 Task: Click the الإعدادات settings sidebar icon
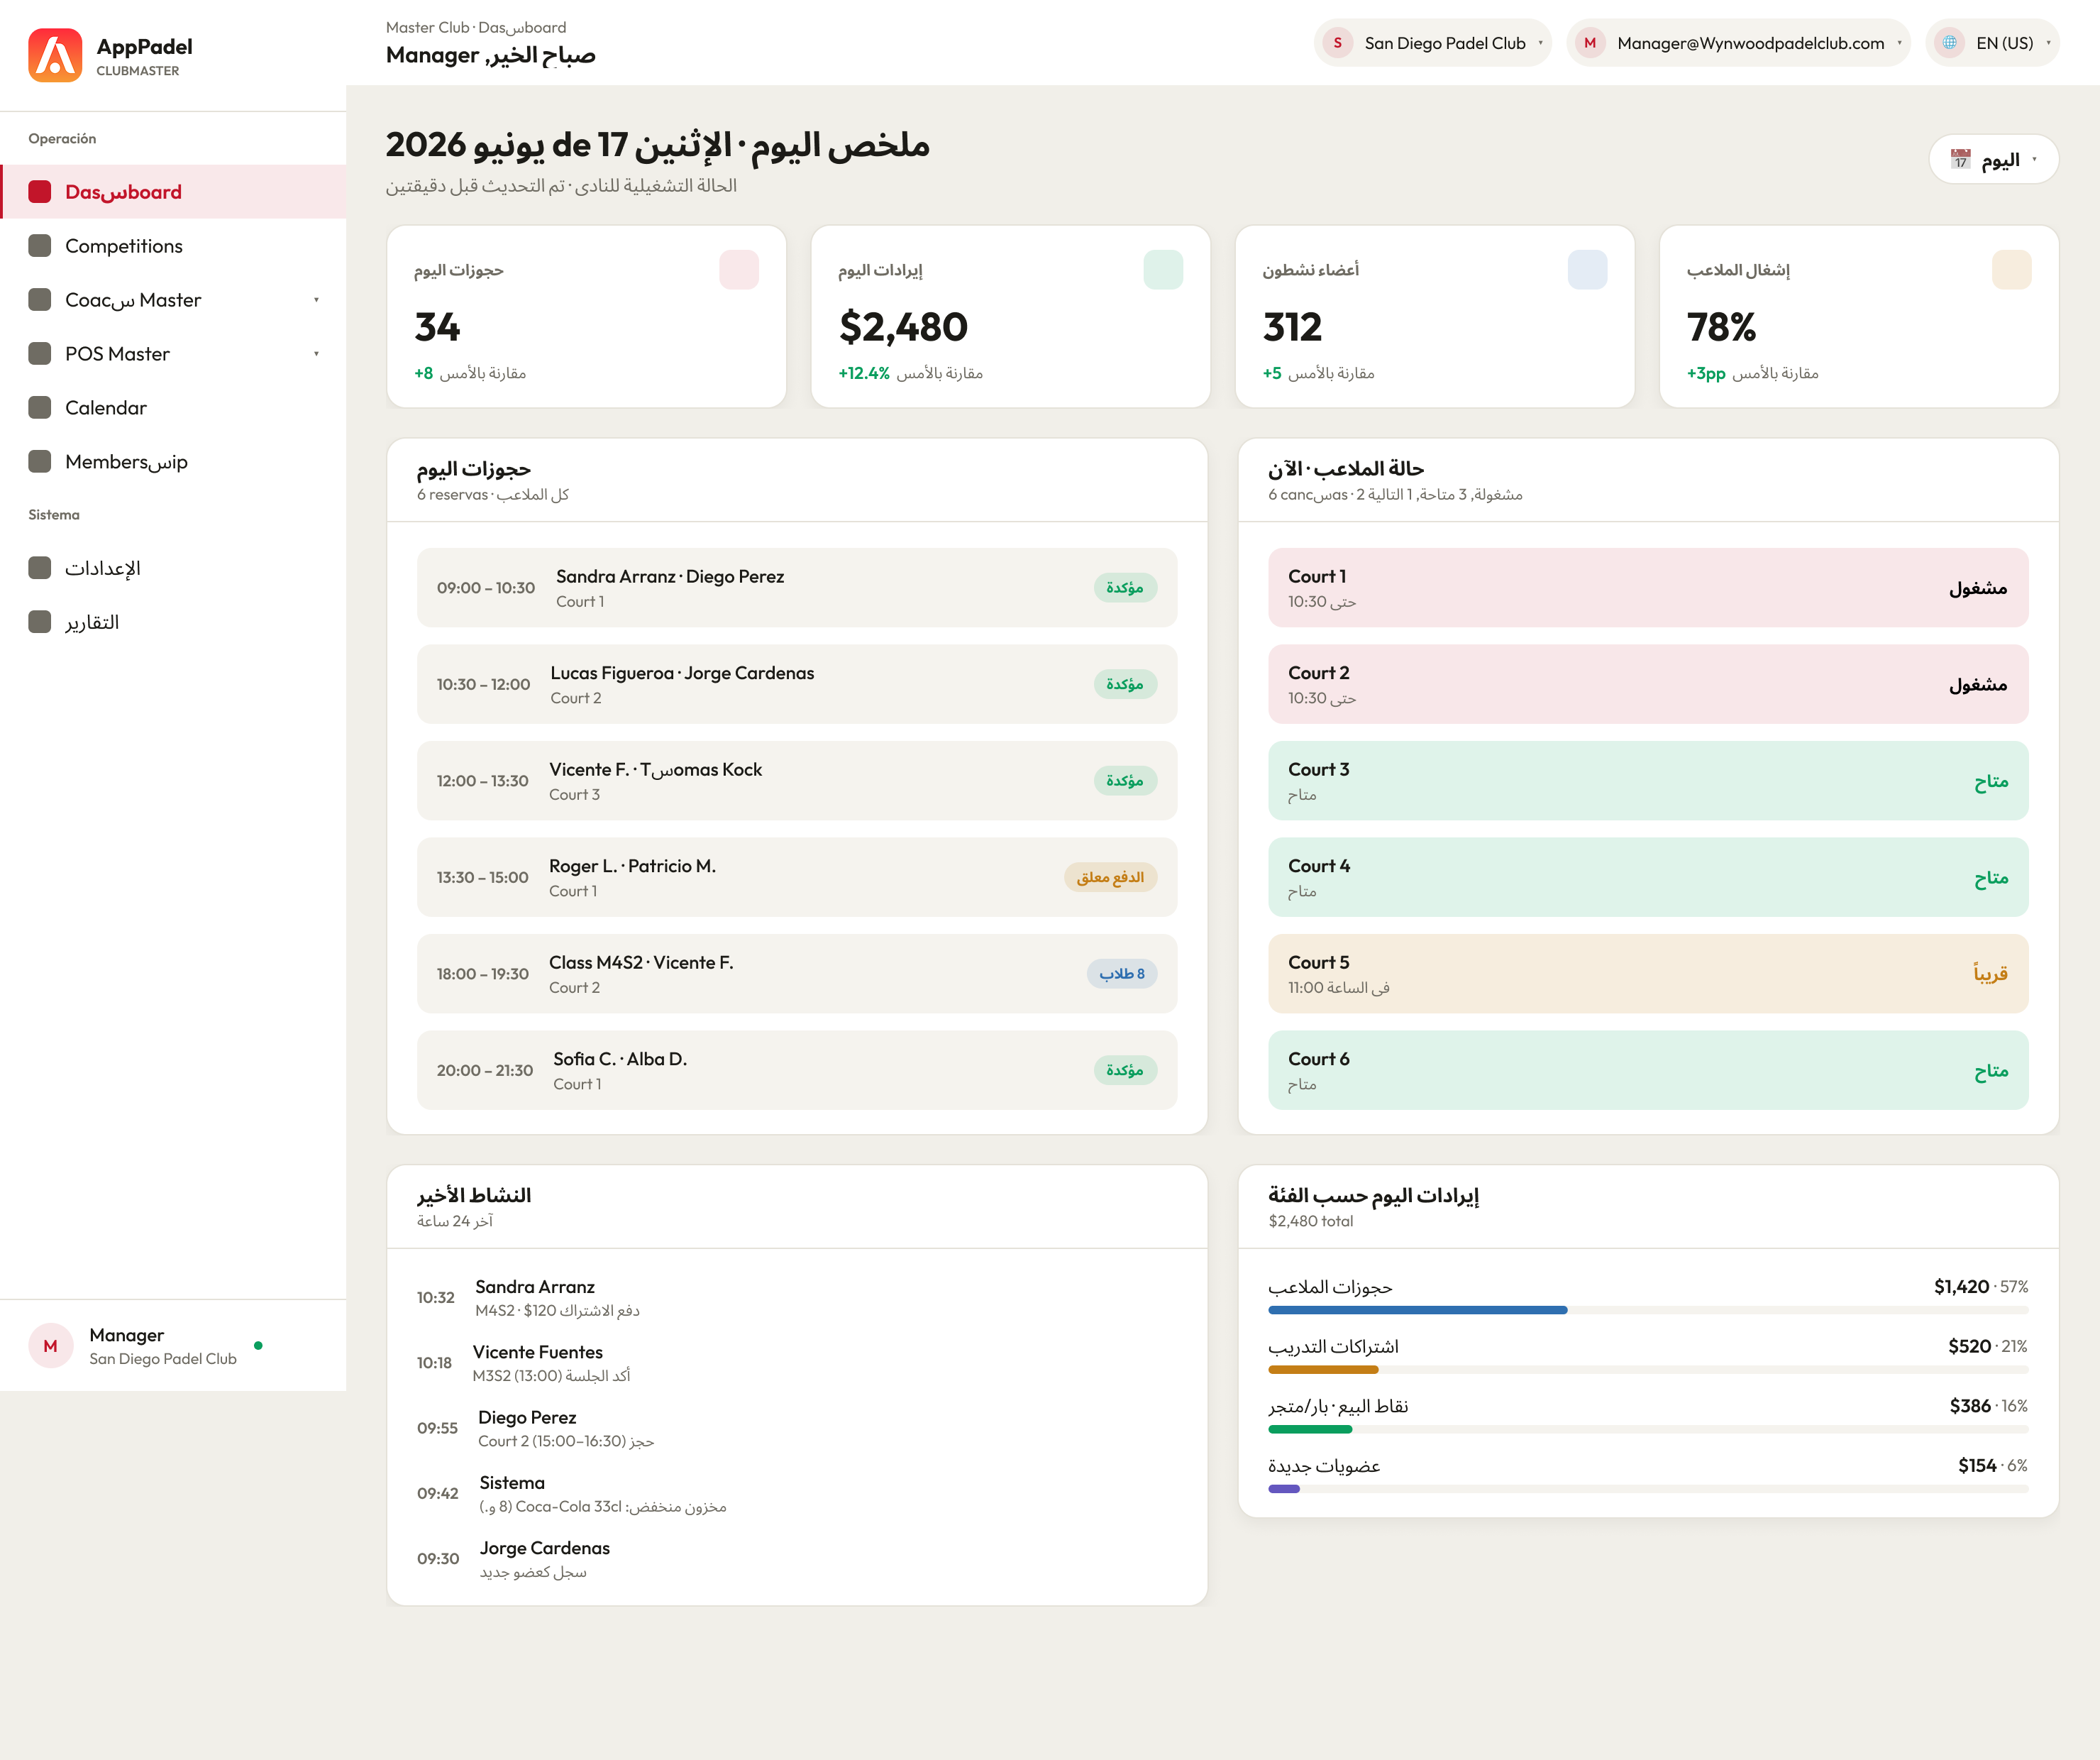[x=40, y=568]
